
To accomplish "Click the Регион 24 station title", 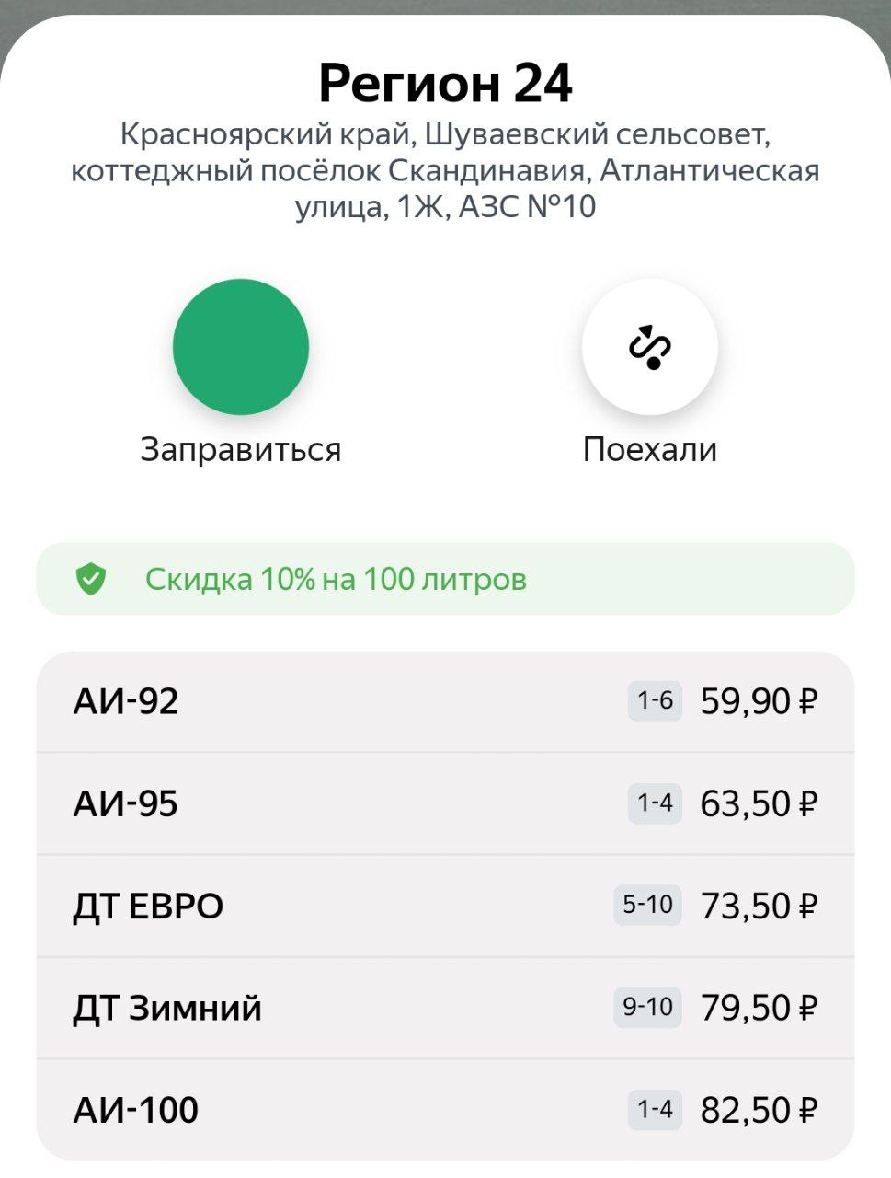I will pyautogui.click(x=445, y=84).
